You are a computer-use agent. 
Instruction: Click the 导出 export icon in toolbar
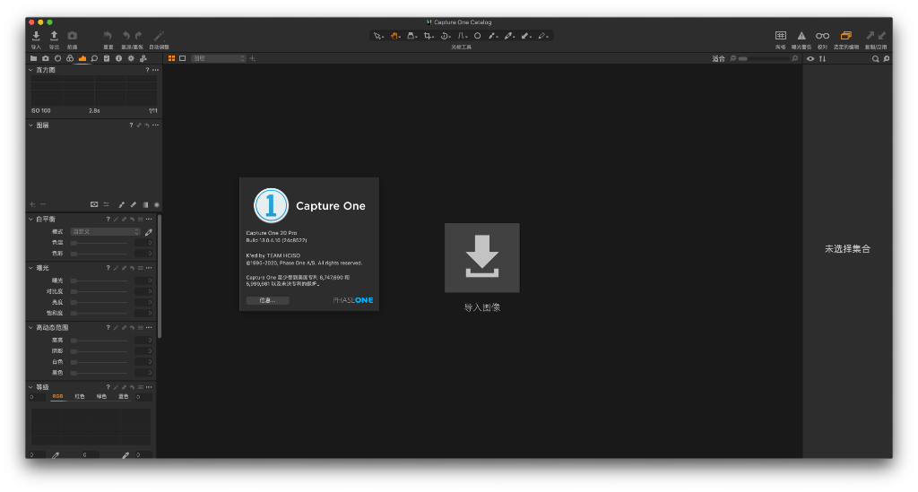(x=54, y=36)
